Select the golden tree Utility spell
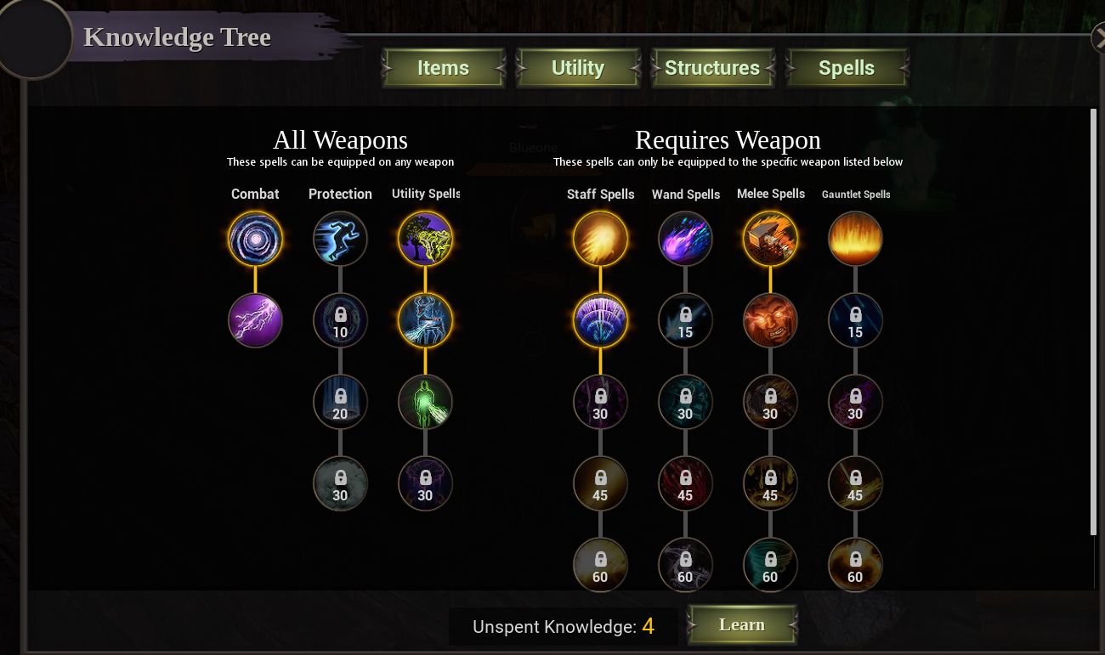The image size is (1105, 655). pos(425,239)
